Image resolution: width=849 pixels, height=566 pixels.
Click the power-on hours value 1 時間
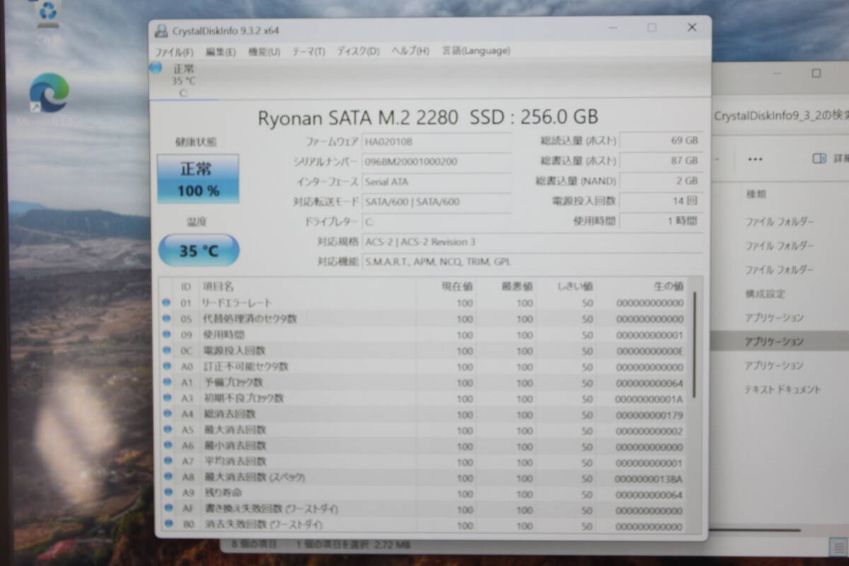pos(661,221)
